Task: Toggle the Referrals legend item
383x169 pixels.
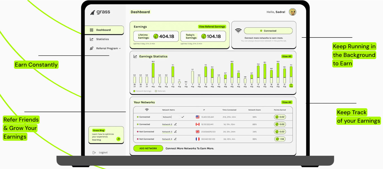Action: [x=160, y=91]
